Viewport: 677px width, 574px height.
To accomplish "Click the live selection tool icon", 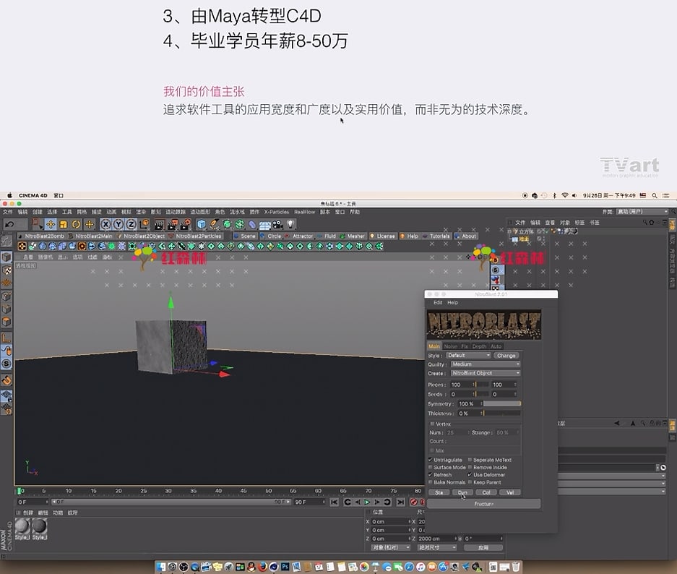I will point(37,224).
